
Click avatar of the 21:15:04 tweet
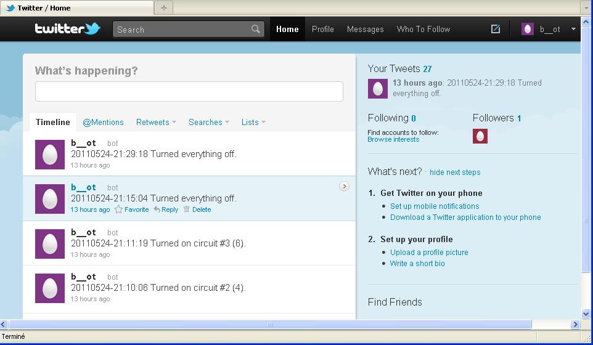click(x=50, y=199)
